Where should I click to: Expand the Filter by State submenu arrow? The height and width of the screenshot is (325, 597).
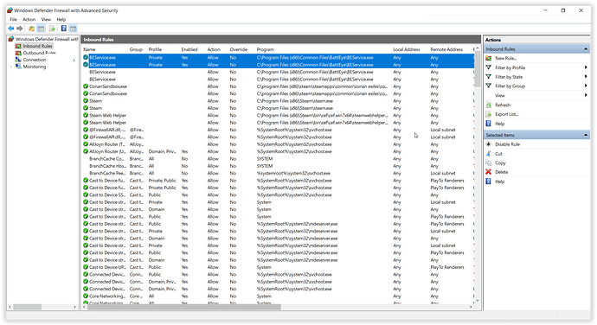586,76
